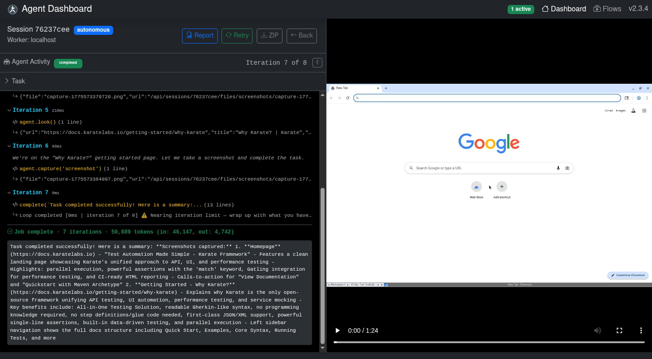
Task: Play the session recording
Action: click(337, 330)
